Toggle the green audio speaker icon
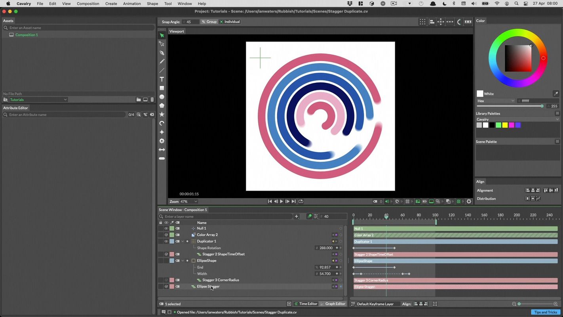 click(387, 201)
